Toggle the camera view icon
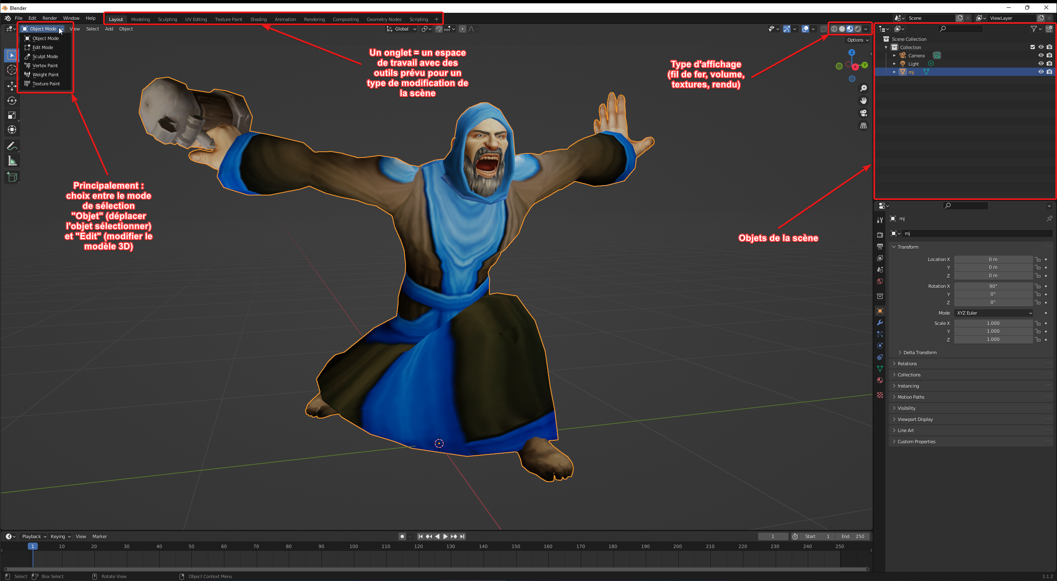This screenshot has width=1057, height=581. tap(863, 113)
